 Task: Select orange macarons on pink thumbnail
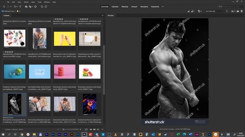point(65,72)
